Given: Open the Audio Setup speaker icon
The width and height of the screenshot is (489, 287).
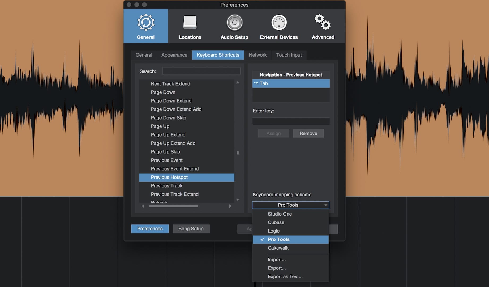Looking at the screenshot, I should pos(234,23).
